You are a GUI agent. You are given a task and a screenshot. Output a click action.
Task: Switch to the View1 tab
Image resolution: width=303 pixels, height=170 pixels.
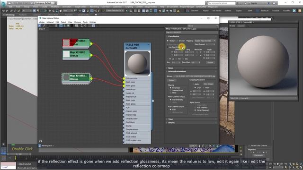42,29
